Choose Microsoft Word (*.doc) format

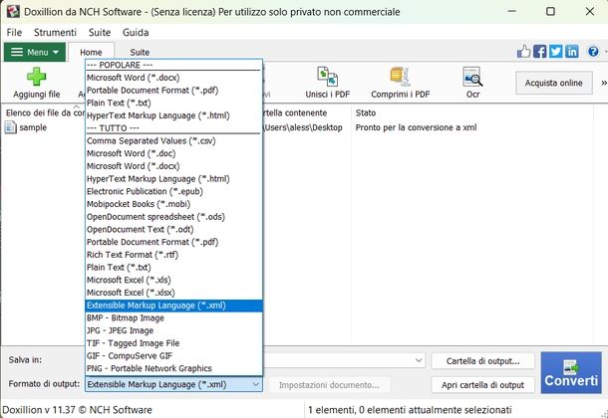(x=173, y=153)
